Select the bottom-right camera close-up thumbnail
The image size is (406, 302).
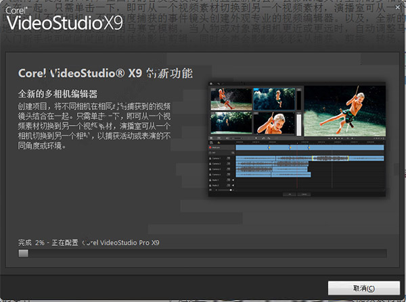point(274,123)
